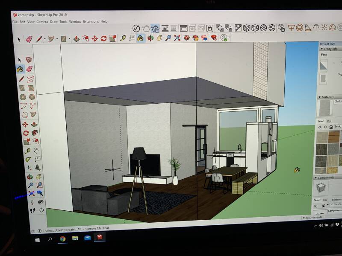
Task: Open Chrome from the taskbar
Action: point(62,239)
